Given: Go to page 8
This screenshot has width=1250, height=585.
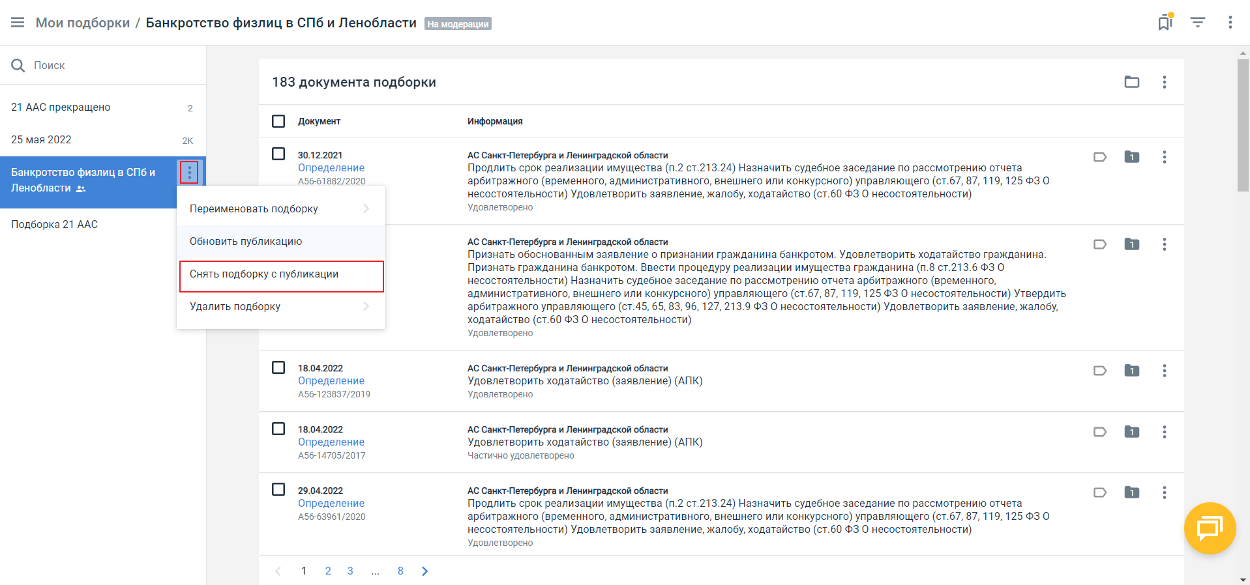Looking at the screenshot, I should 400,571.
